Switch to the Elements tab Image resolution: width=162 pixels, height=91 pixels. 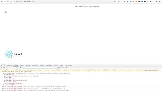pyautogui.click(x=9, y=65)
